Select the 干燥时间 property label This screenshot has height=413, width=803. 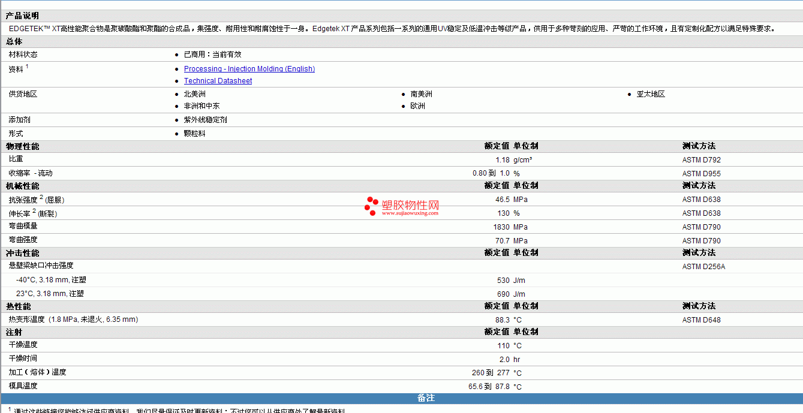pyautogui.click(x=23, y=358)
